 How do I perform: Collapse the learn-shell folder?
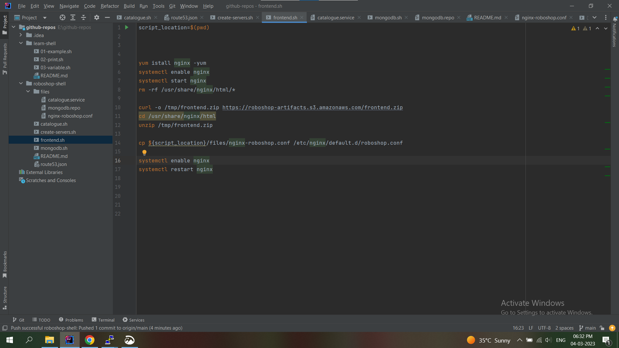[21, 43]
